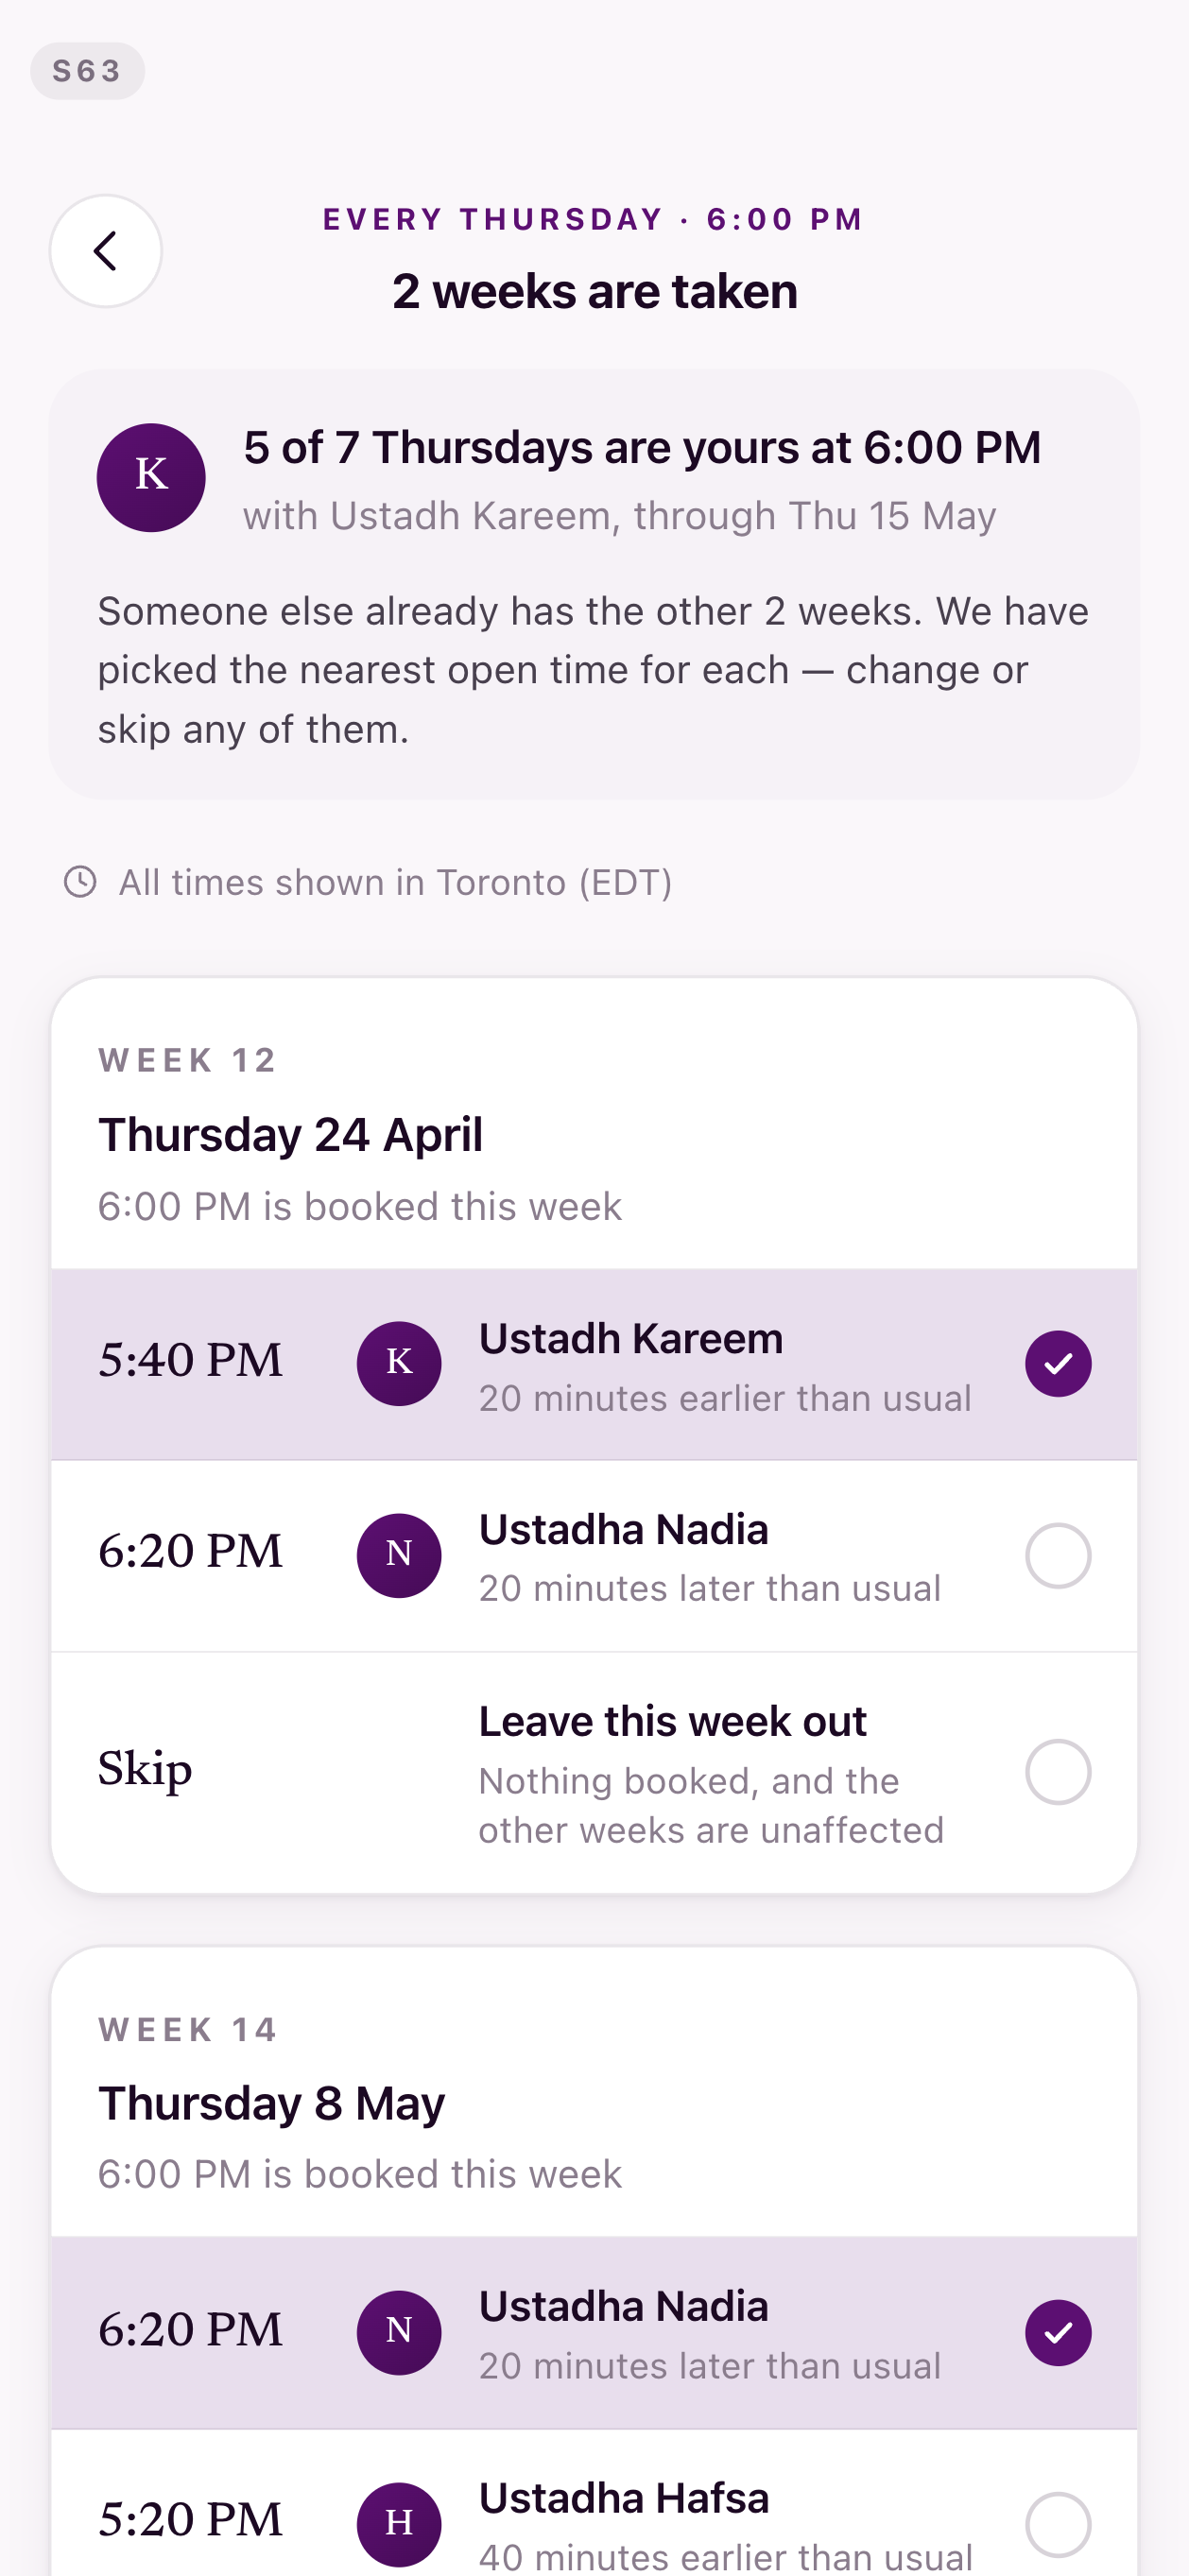The width and height of the screenshot is (1189, 2576).
Task: Tap the clock icon beside timezone note
Action: pos(80,881)
